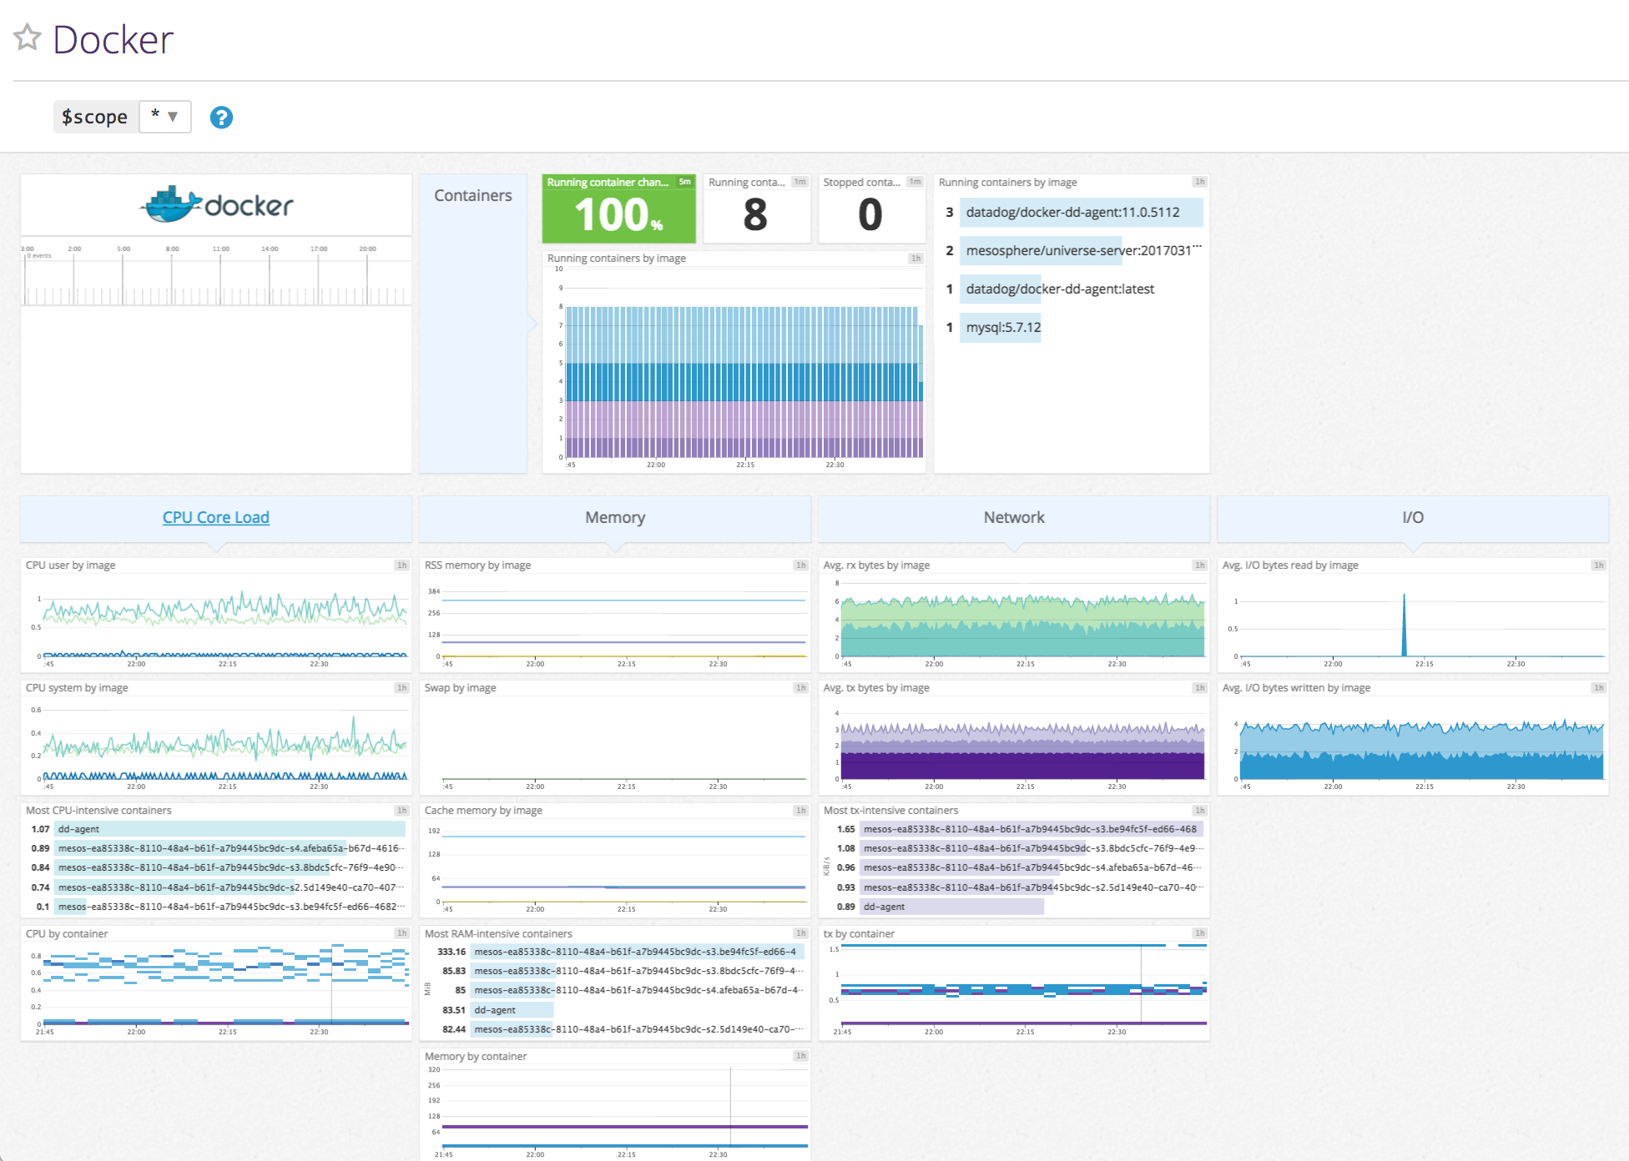This screenshot has width=1629, height=1161.
Task: Click the events timeline under Docker logo
Action: [216, 274]
